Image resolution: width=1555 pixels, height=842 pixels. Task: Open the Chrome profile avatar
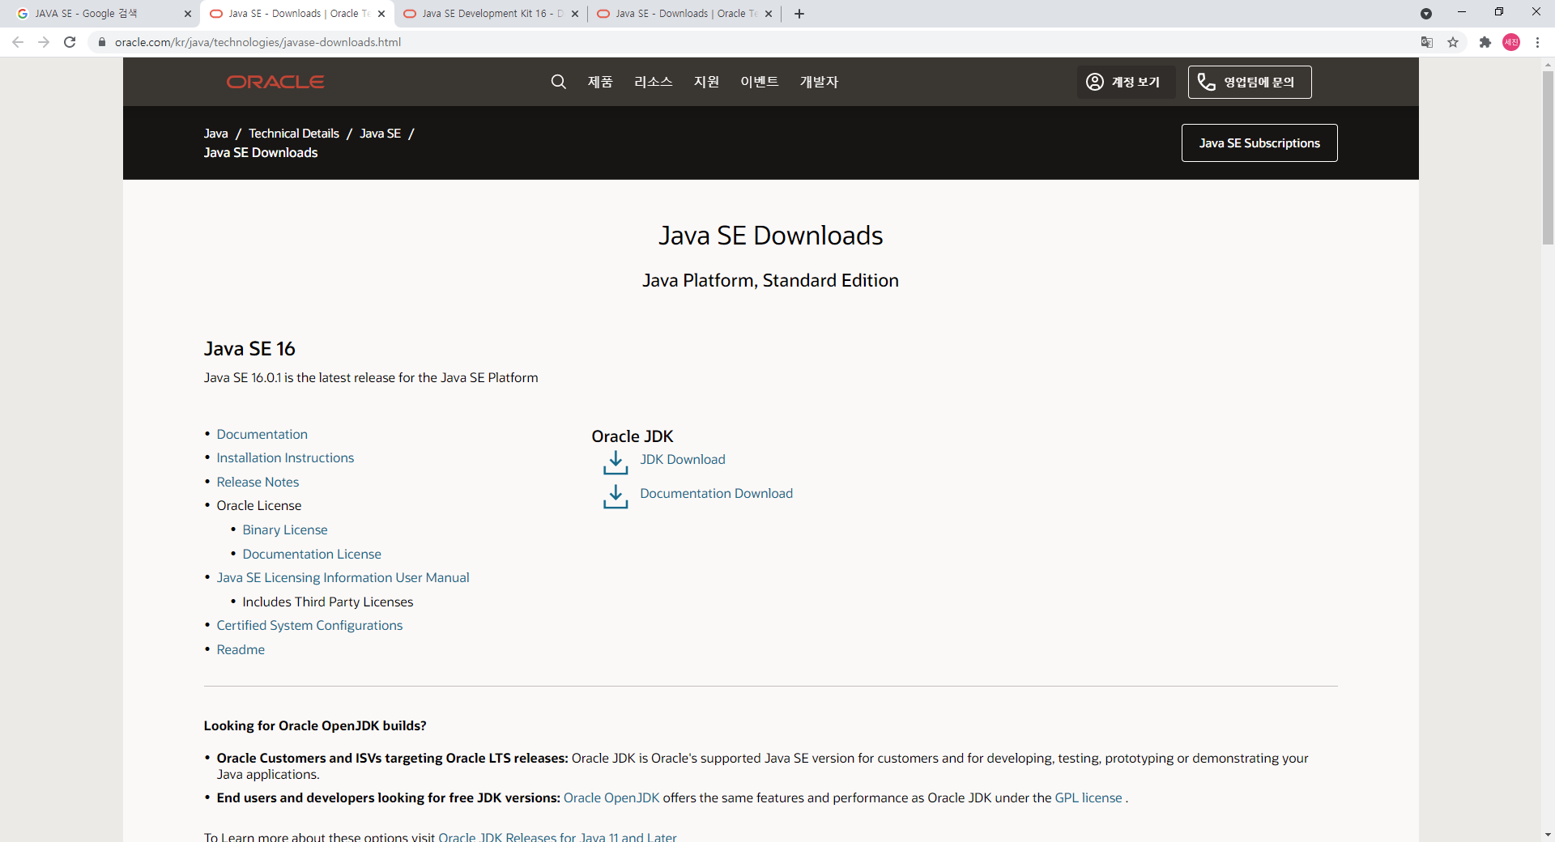coord(1511,42)
